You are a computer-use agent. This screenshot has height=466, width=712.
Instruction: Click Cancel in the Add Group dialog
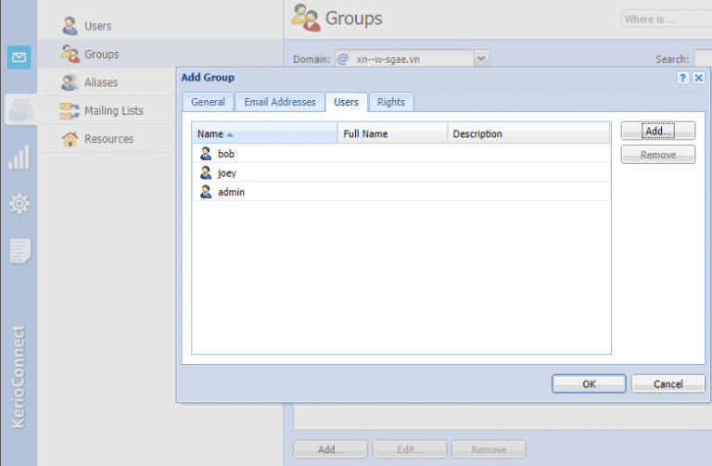click(x=667, y=384)
